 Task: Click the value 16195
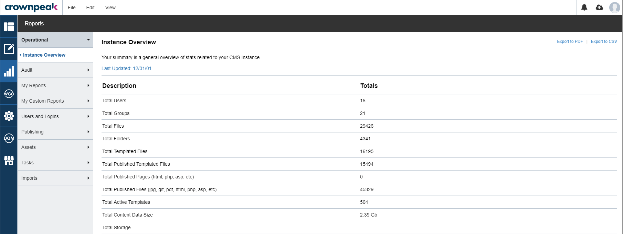(x=367, y=151)
